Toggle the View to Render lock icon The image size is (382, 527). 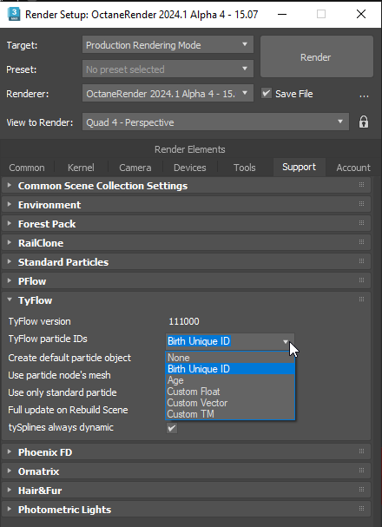point(364,122)
